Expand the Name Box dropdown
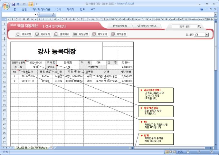Screen dimensions: 219x155 coord(35,15)
